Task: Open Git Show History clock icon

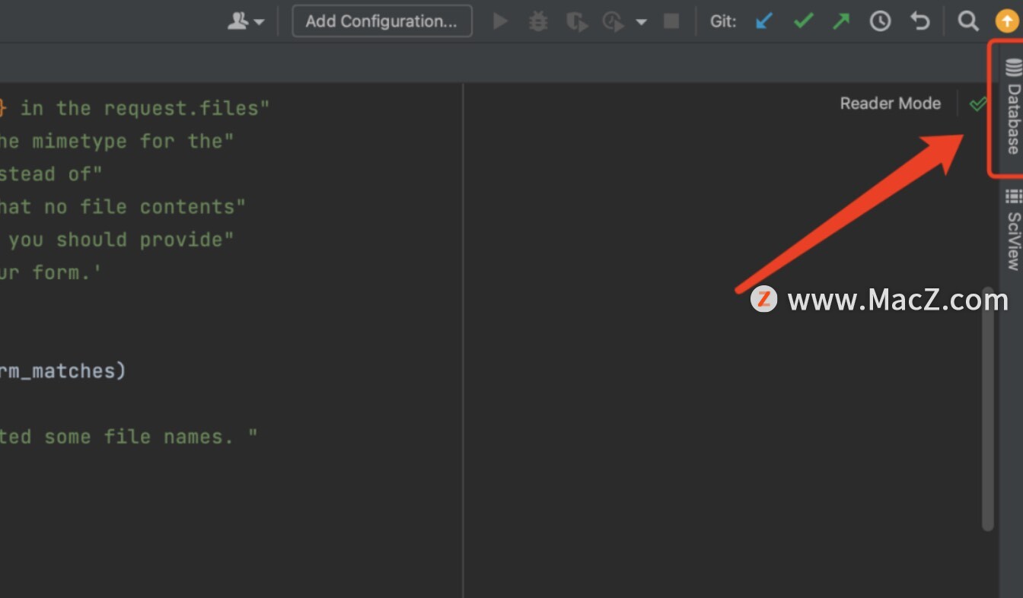Action: (x=880, y=21)
